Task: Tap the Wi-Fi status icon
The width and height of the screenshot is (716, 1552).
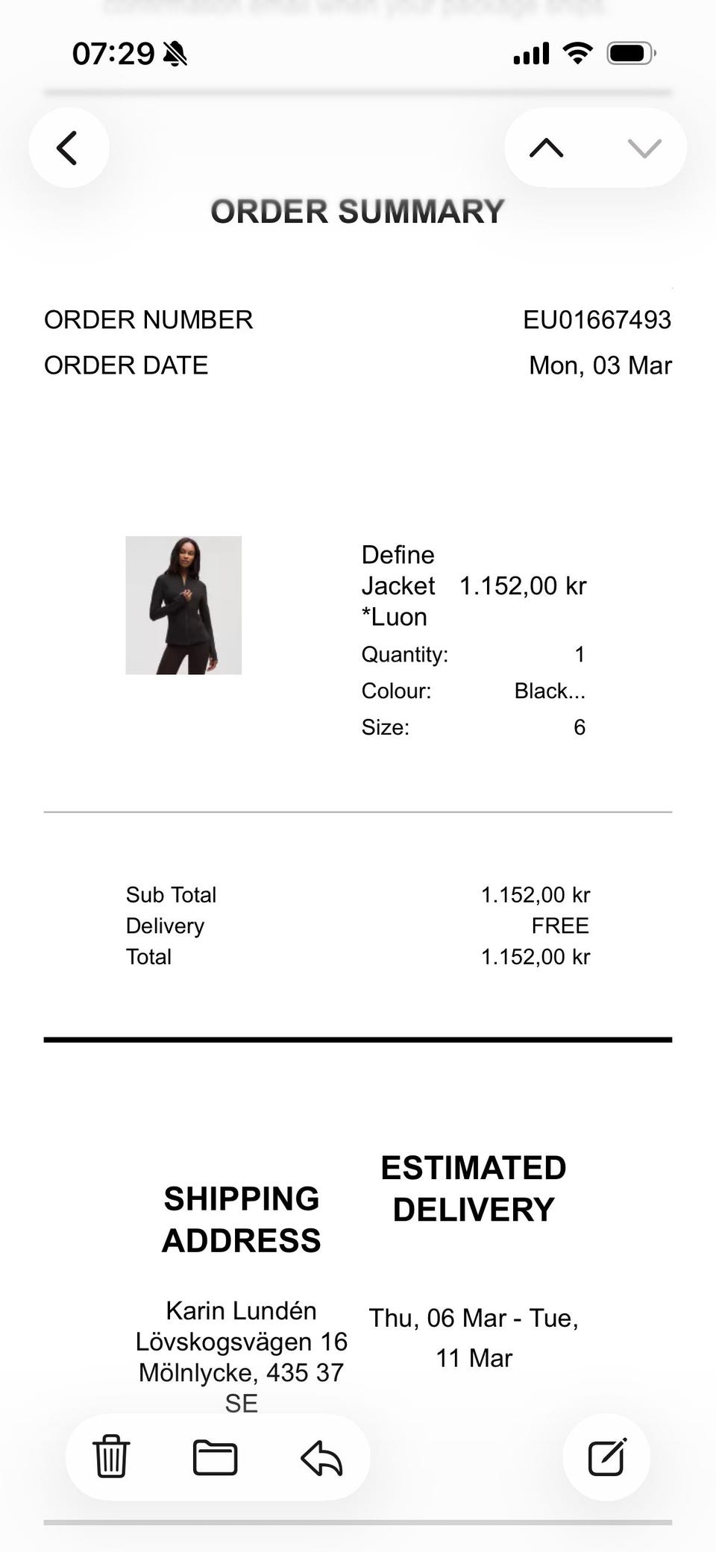Action: 577,53
